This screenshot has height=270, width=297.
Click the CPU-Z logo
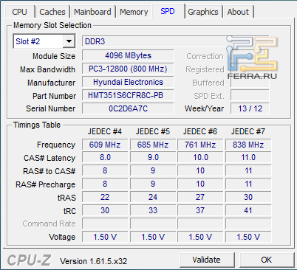[29, 260]
